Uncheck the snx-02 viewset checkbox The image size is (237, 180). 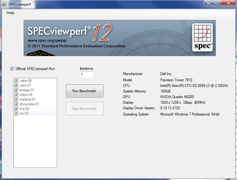pos(16,109)
